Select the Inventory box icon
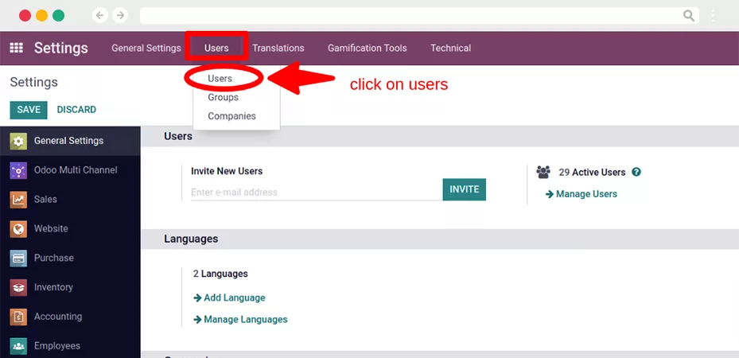Image resolution: width=739 pixels, height=358 pixels. coord(18,287)
